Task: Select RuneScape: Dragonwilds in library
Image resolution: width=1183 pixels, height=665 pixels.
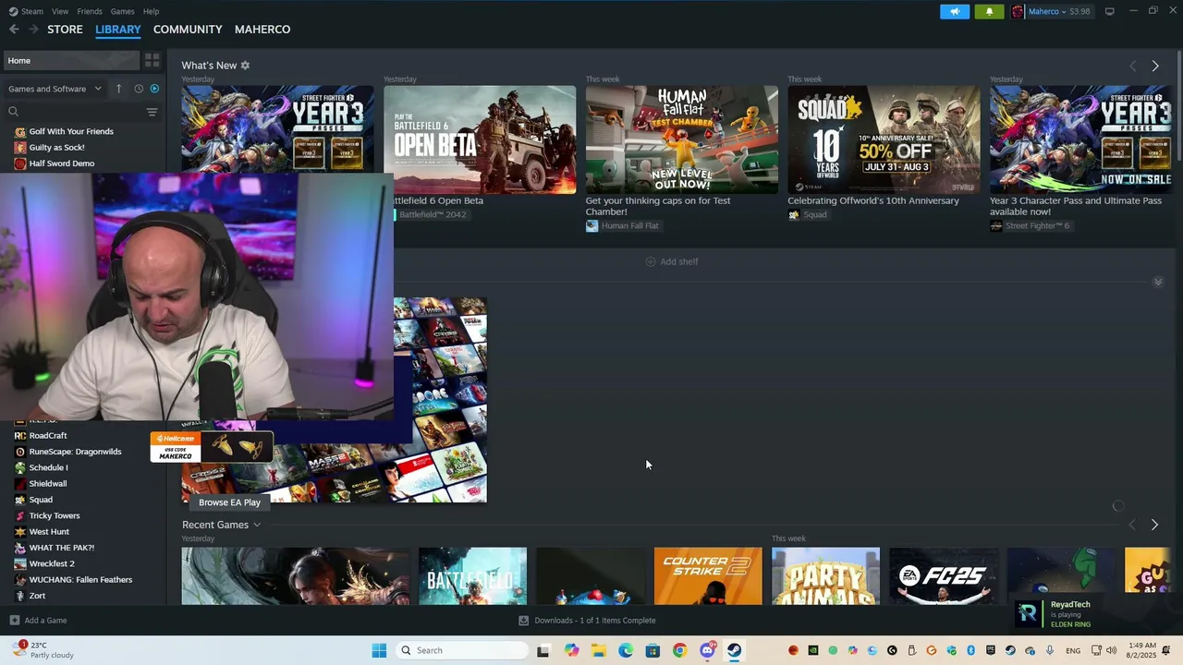Action: point(75,452)
